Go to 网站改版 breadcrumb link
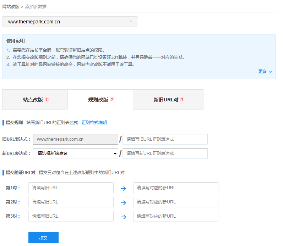Image resolution: width=283 pixels, height=246 pixels. [x=11, y=7]
